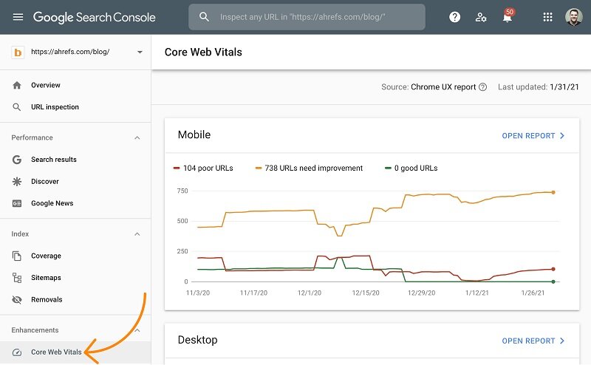Click the Google News icon
Viewport: 591px width, 365px height.
(x=17, y=203)
